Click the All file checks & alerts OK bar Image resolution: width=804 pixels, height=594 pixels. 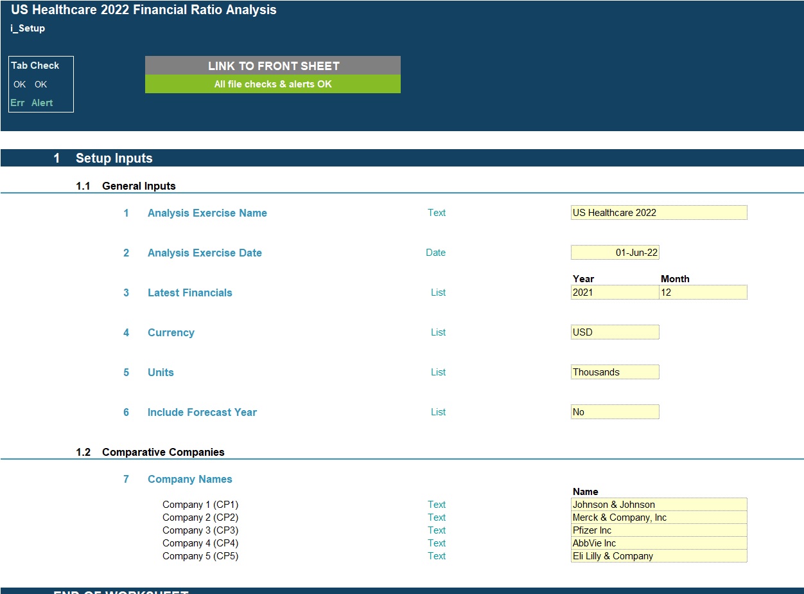(273, 84)
